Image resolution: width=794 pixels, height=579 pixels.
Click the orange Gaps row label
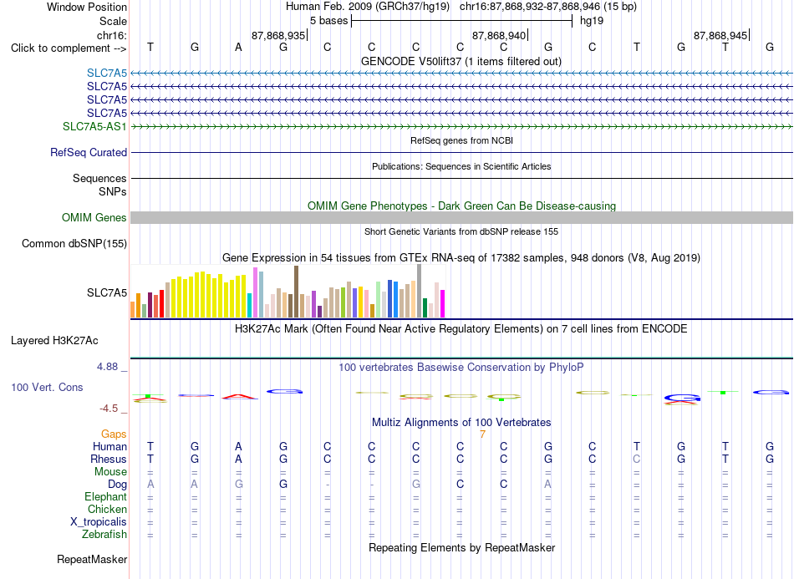point(114,434)
